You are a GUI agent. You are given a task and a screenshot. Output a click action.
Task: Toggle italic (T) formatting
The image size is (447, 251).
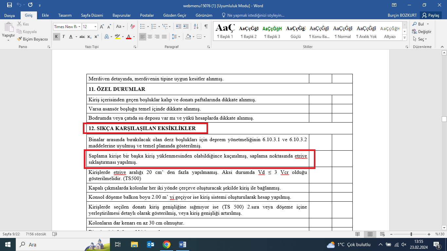pos(64,37)
